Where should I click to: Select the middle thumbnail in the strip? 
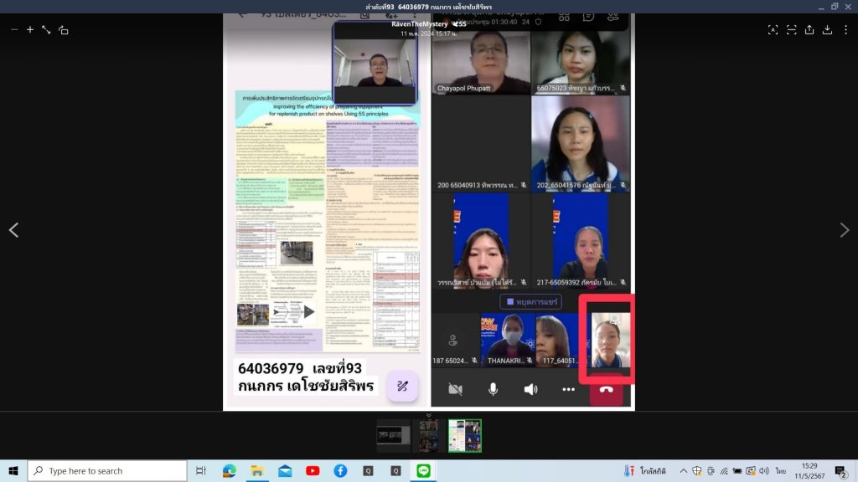pos(428,435)
